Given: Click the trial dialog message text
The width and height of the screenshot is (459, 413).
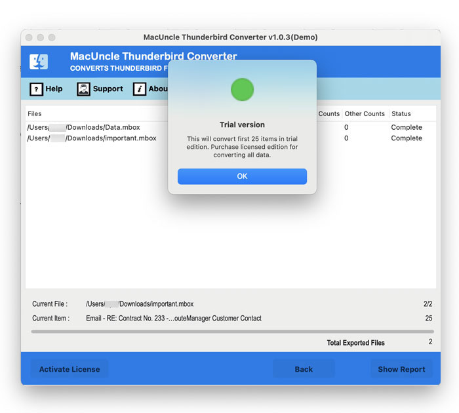Looking at the screenshot, I should click(x=242, y=147).
